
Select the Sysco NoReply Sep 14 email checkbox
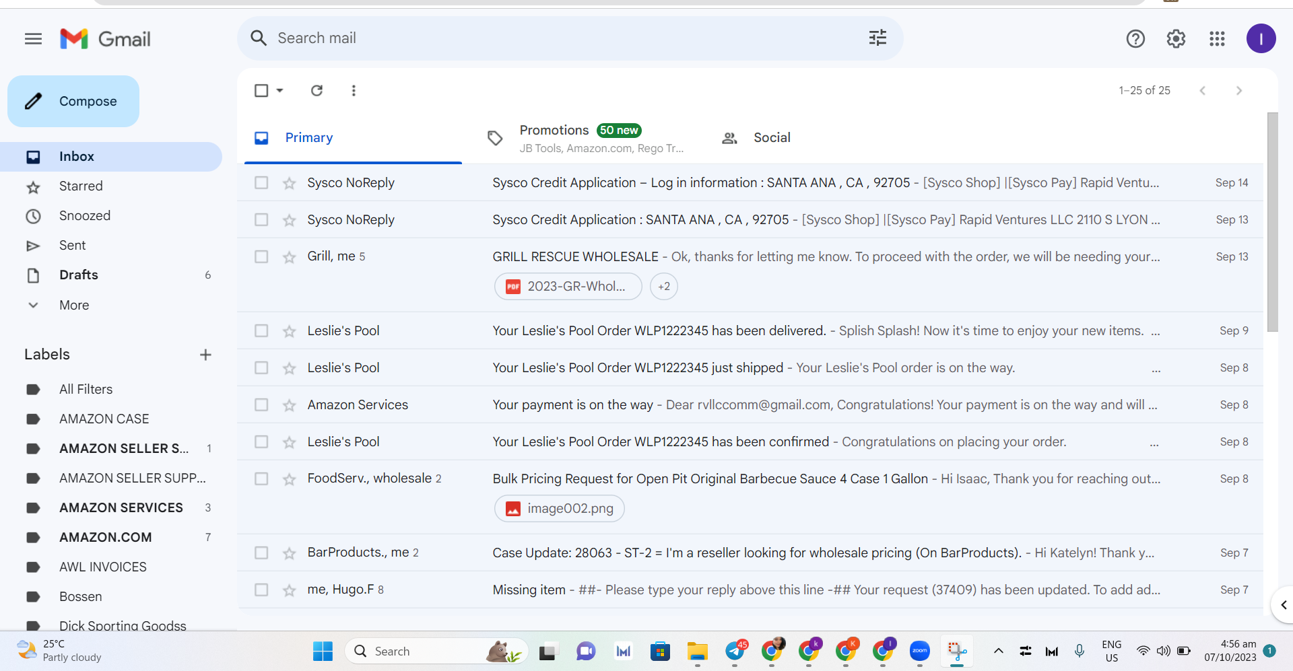(x=261, y=182)
